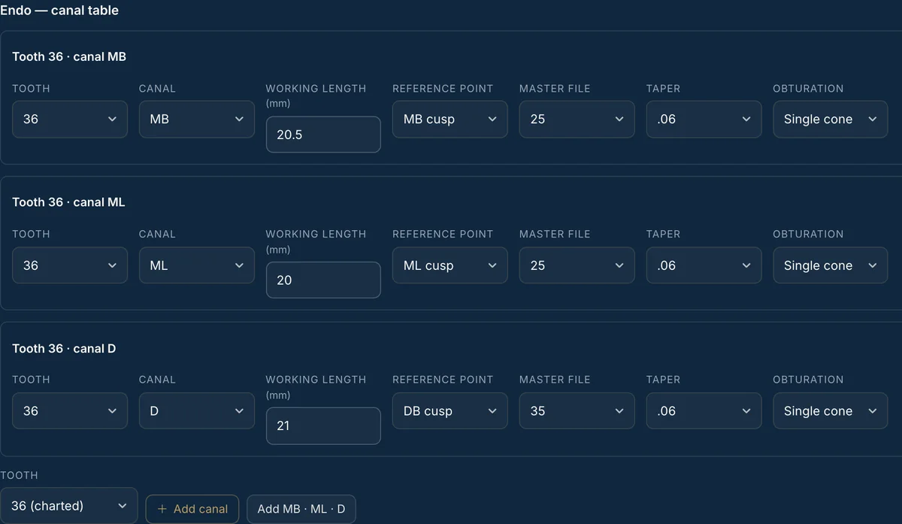The height and width of the screenshot is (524, 902).
Task: Click the 'Tooth 36 · canal D' heading
Action: [x=64, y=348]
